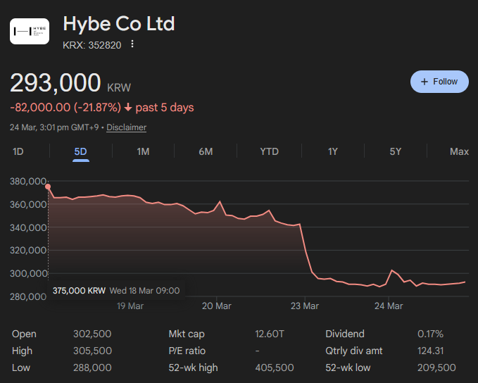
Task: Open the Disclaimer link
Action: 126,127
